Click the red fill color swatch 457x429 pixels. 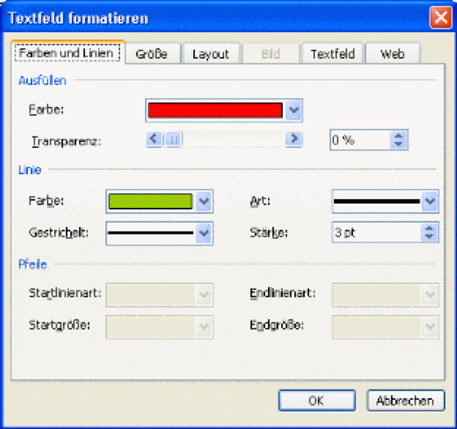click(x=216, y=110)
